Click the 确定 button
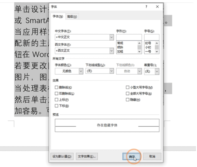The width and height of the screenshot is (197, 167). click(132, 157)
